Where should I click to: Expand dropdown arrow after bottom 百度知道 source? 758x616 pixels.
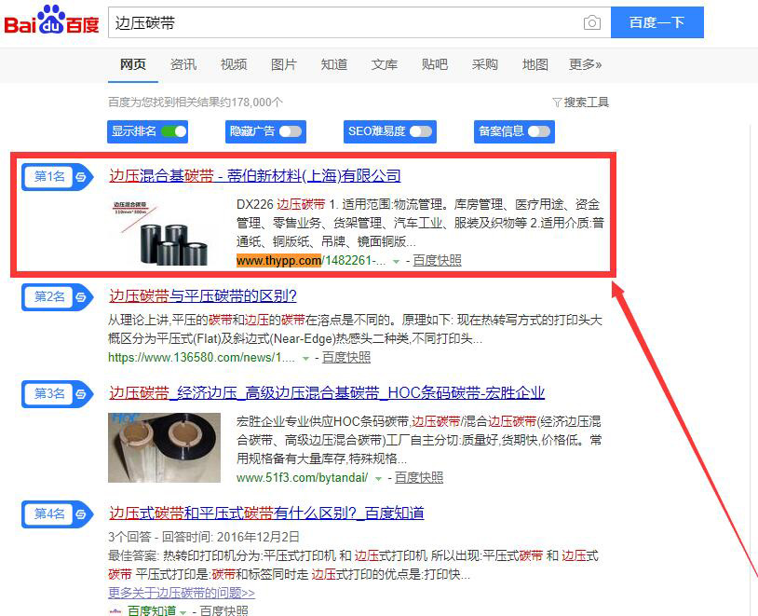point(183,612)
